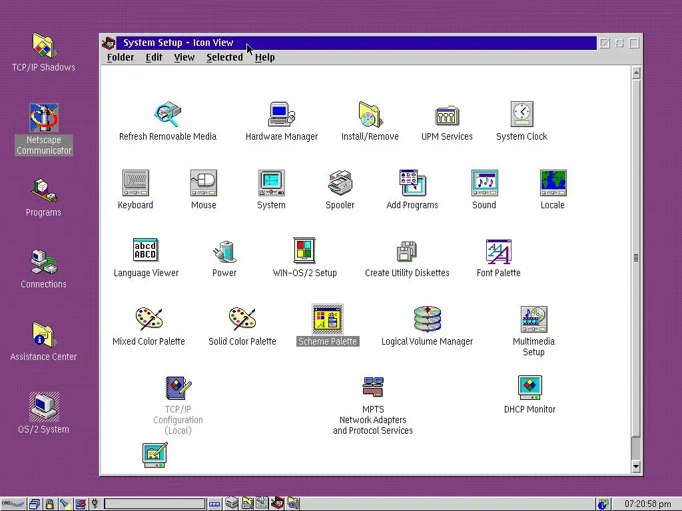
Task: Open the Add Programs icon
Action: [412, 183]
